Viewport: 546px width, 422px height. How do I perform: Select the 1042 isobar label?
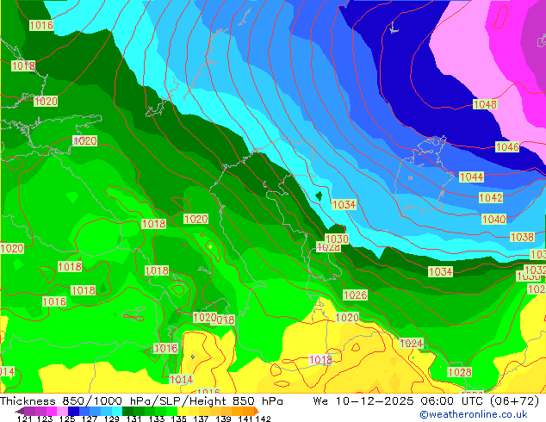(x=491, y=198)
